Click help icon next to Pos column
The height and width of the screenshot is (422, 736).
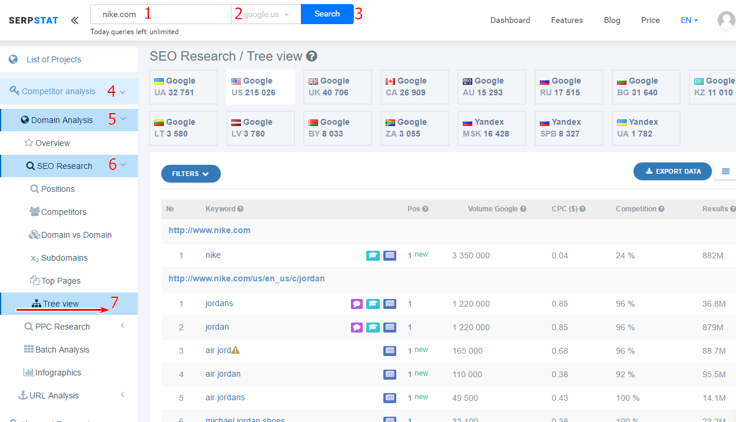pos(425,209)
